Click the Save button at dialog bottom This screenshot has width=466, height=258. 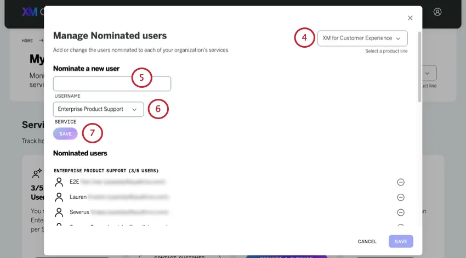(401, 242)
